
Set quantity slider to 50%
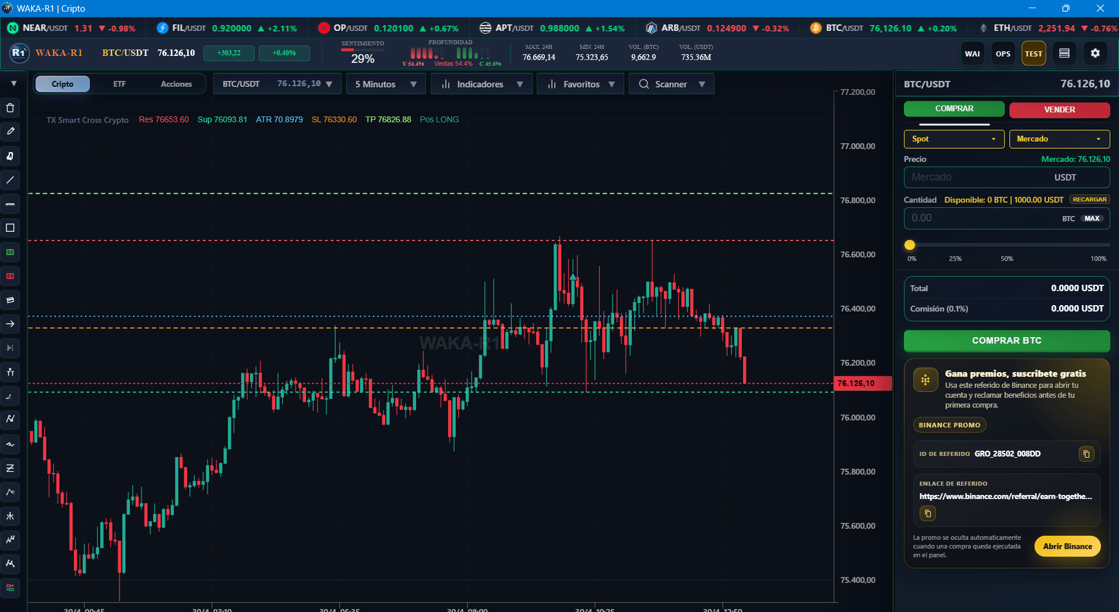[x=1007, y=259]
